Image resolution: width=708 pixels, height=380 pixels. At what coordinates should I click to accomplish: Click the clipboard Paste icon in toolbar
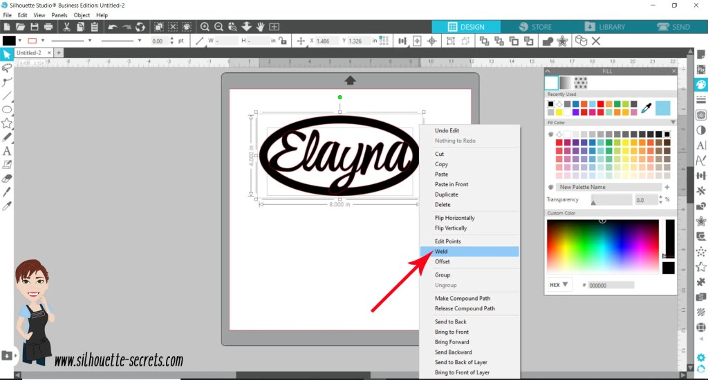[94, 27]
